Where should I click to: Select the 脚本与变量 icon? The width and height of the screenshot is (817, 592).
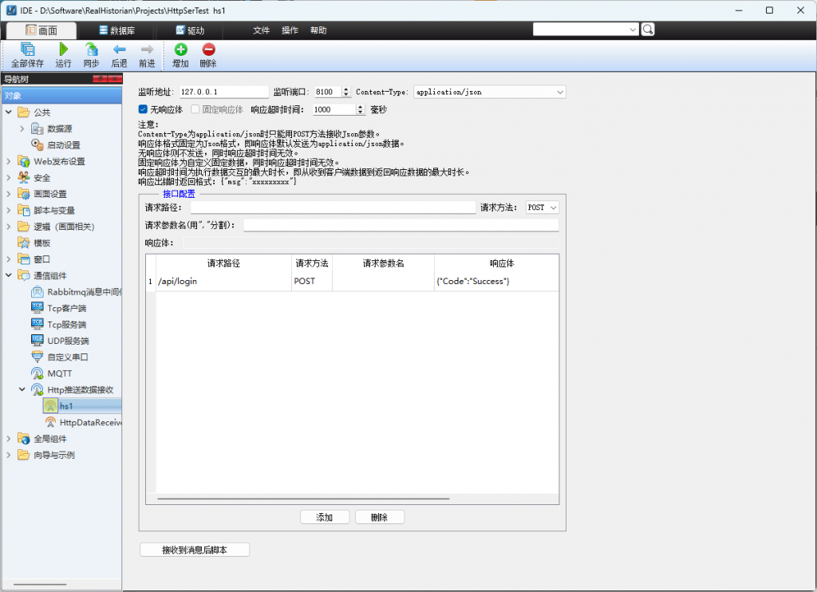tap(23, 211)
